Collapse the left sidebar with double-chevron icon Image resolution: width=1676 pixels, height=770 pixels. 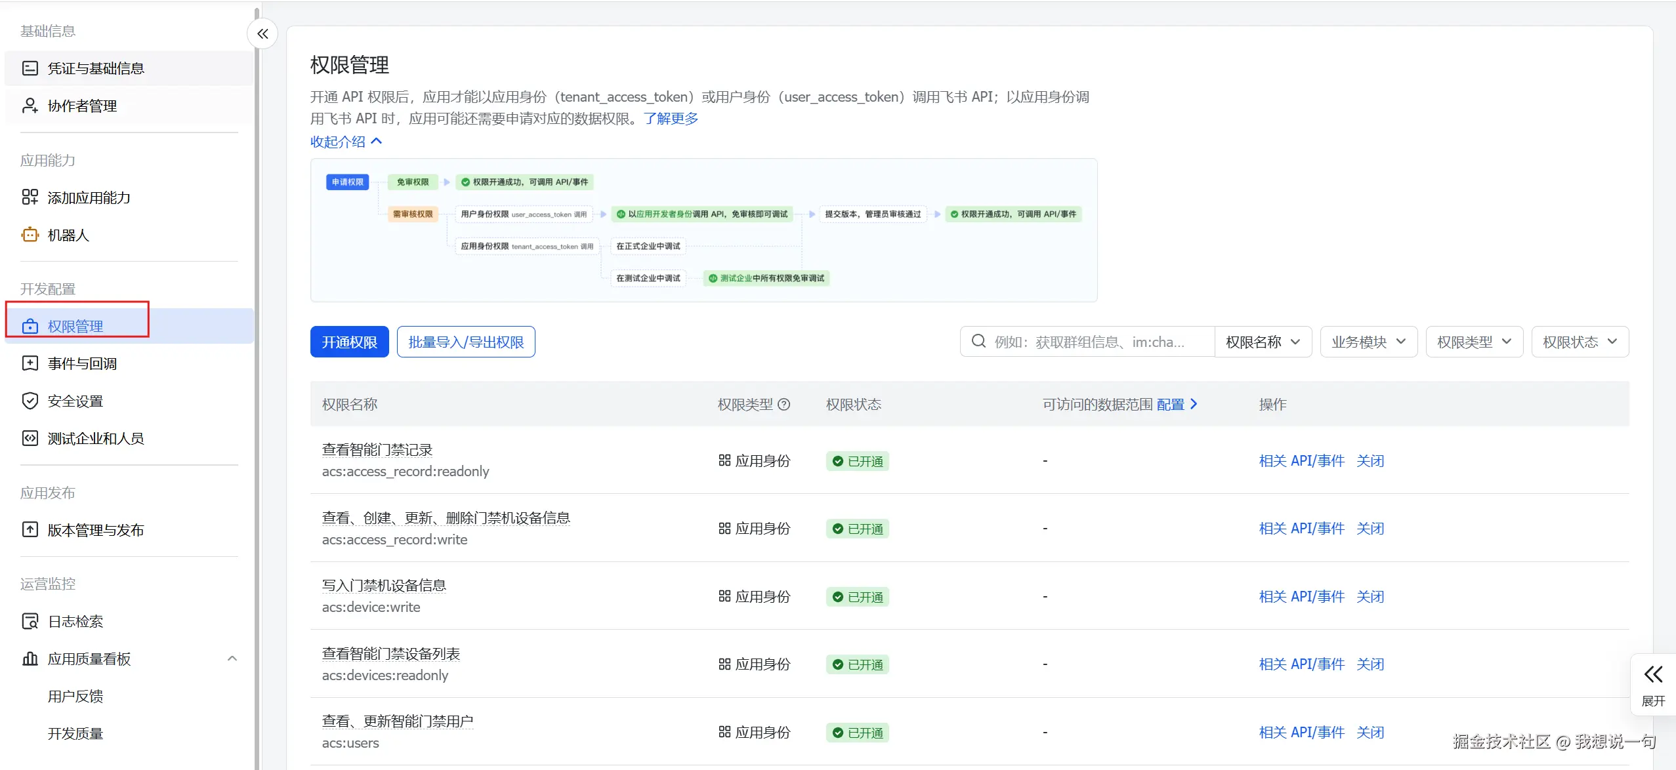click(x=262, y=34)
